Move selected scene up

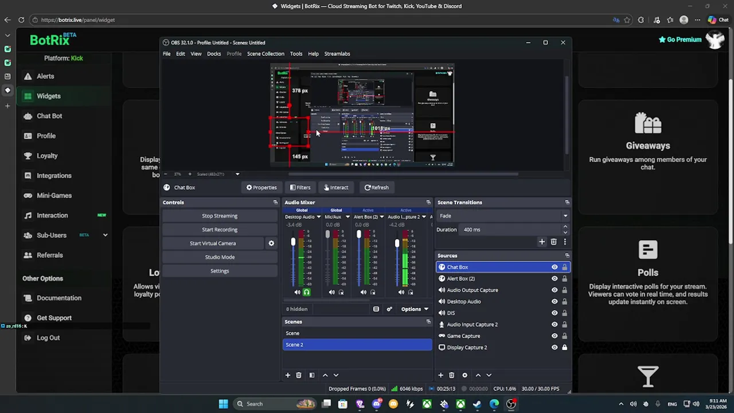(325, 375)
